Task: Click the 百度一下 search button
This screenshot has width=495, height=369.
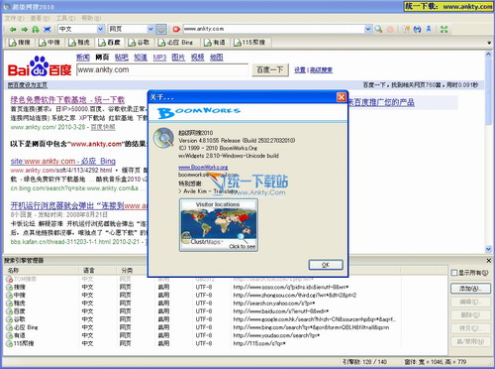Action: tap(270, 70)
